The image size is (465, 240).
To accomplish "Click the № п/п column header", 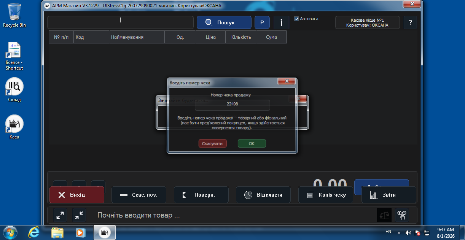I will 61,37.
